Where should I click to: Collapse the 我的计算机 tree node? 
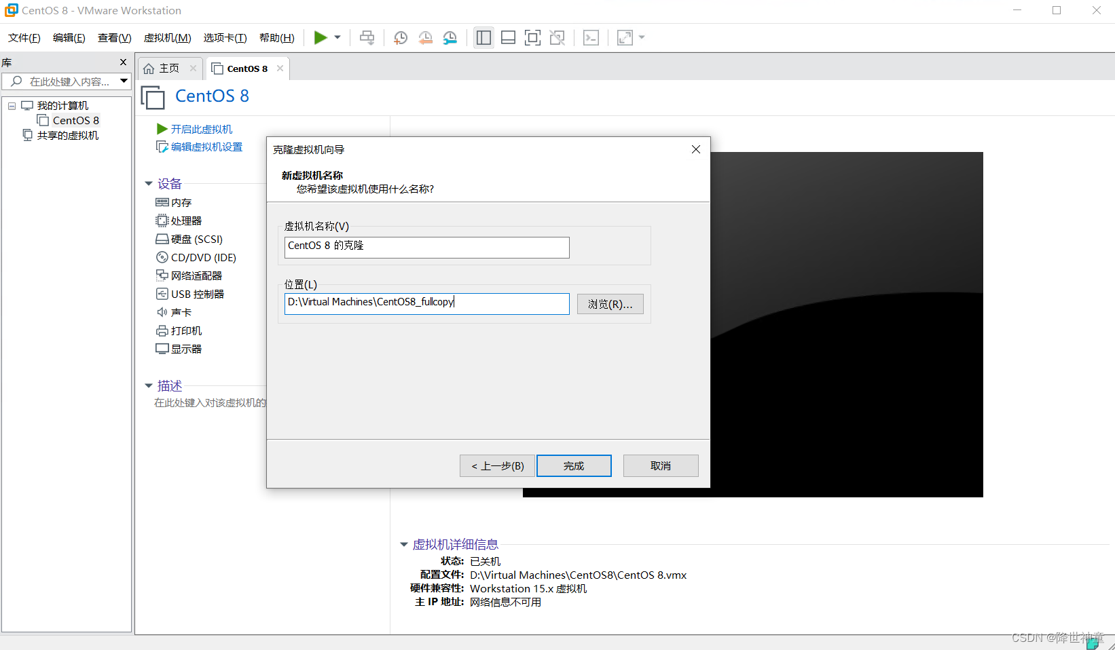[x=12, y=106]
